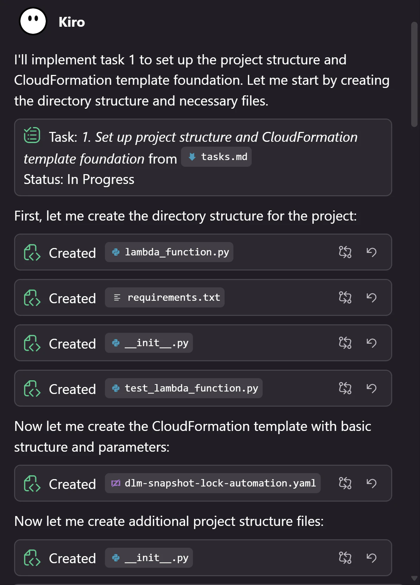View diff for dlm-snapshot-lock-automation.yaml
Screen dimensions: 420x585
(345, 483)
